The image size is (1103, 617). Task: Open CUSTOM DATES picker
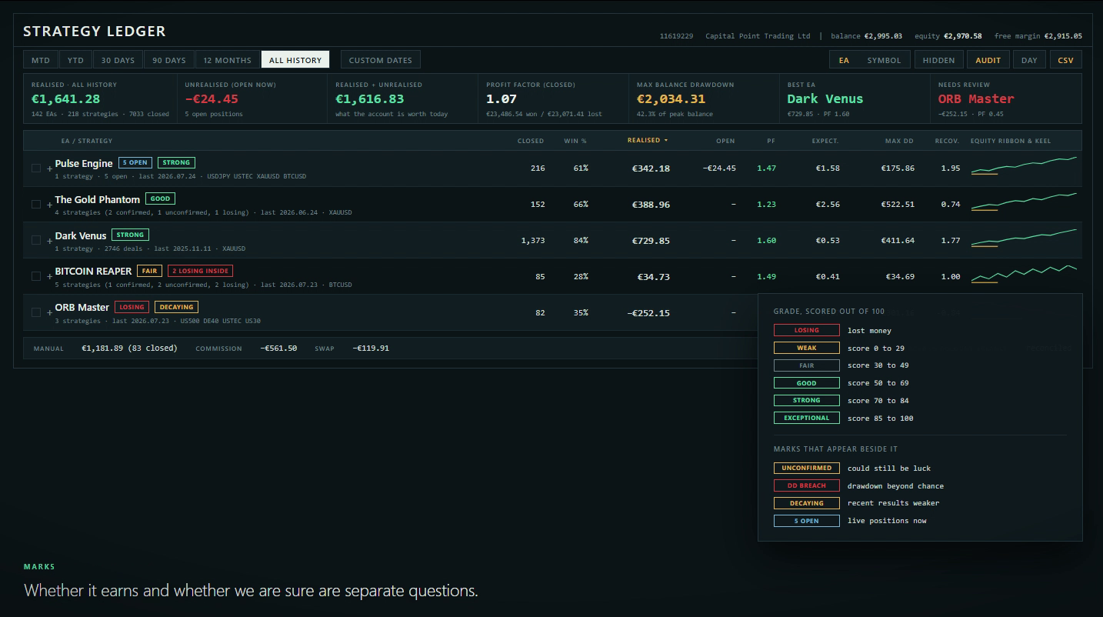click(x=381, y=60)
